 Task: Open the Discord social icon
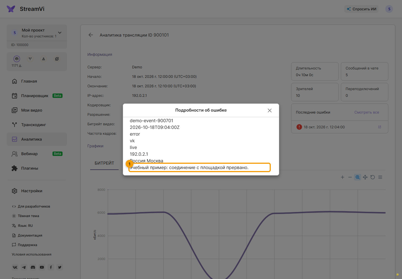tap(33, 267)
